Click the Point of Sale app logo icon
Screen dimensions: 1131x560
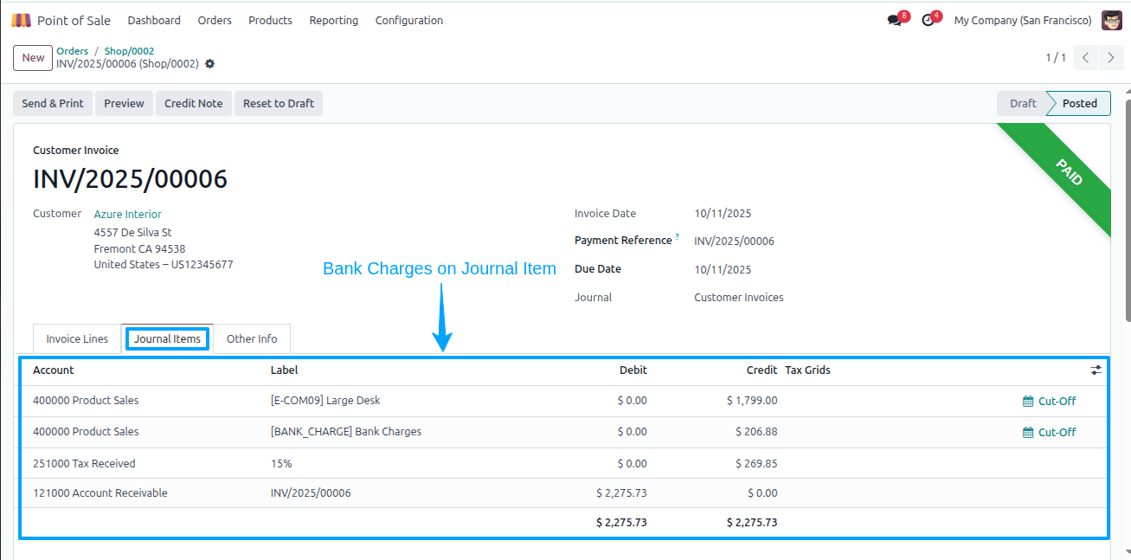coord(21,20)
